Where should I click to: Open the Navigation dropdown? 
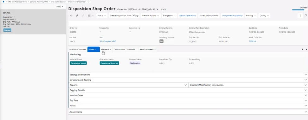[x=169, y=16]
